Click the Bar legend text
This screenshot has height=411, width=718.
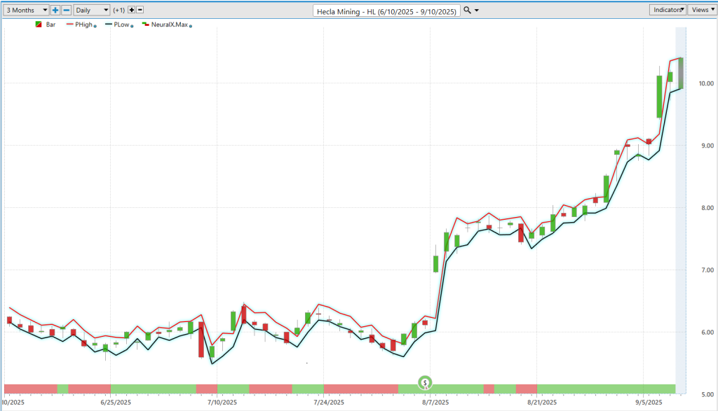(50, 25)
